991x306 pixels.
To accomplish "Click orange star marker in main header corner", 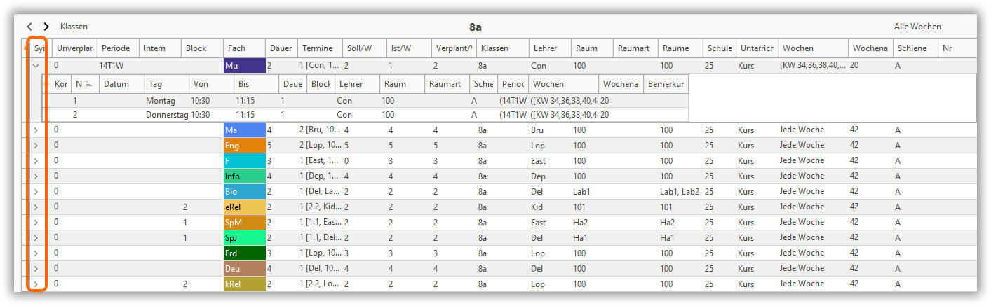I will pyautogui.click(x=25, y=48).
